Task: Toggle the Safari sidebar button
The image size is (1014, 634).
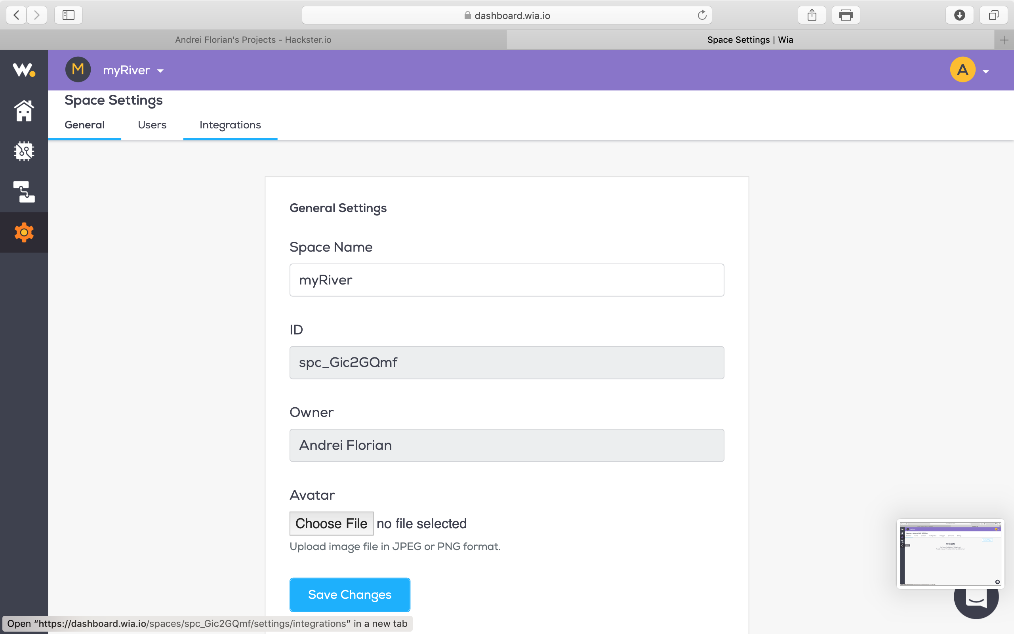Action: coord(68,15)
